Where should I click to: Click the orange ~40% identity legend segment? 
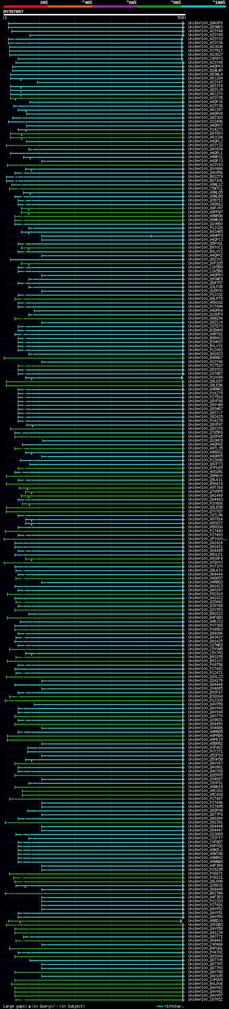70,6
